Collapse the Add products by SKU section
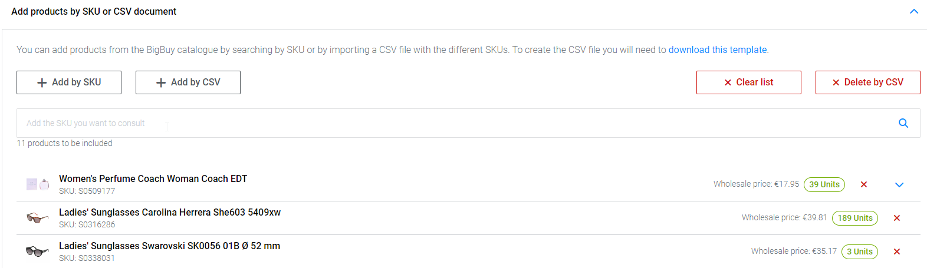 click(x=913, y=11)
